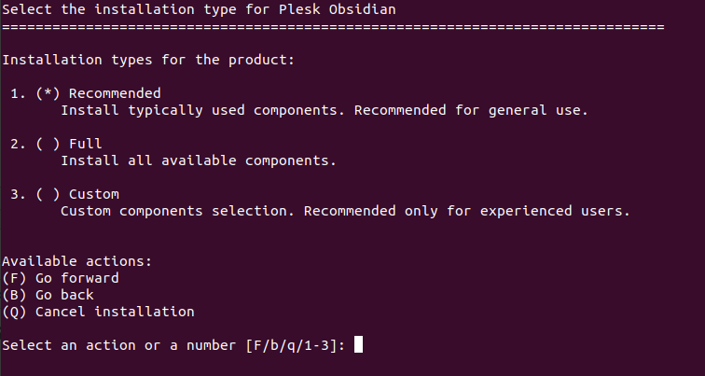Click the empty ( ) marker beside Custom
Screen dimensions: 705x376
pyautogui.click(x=48, y=194)
